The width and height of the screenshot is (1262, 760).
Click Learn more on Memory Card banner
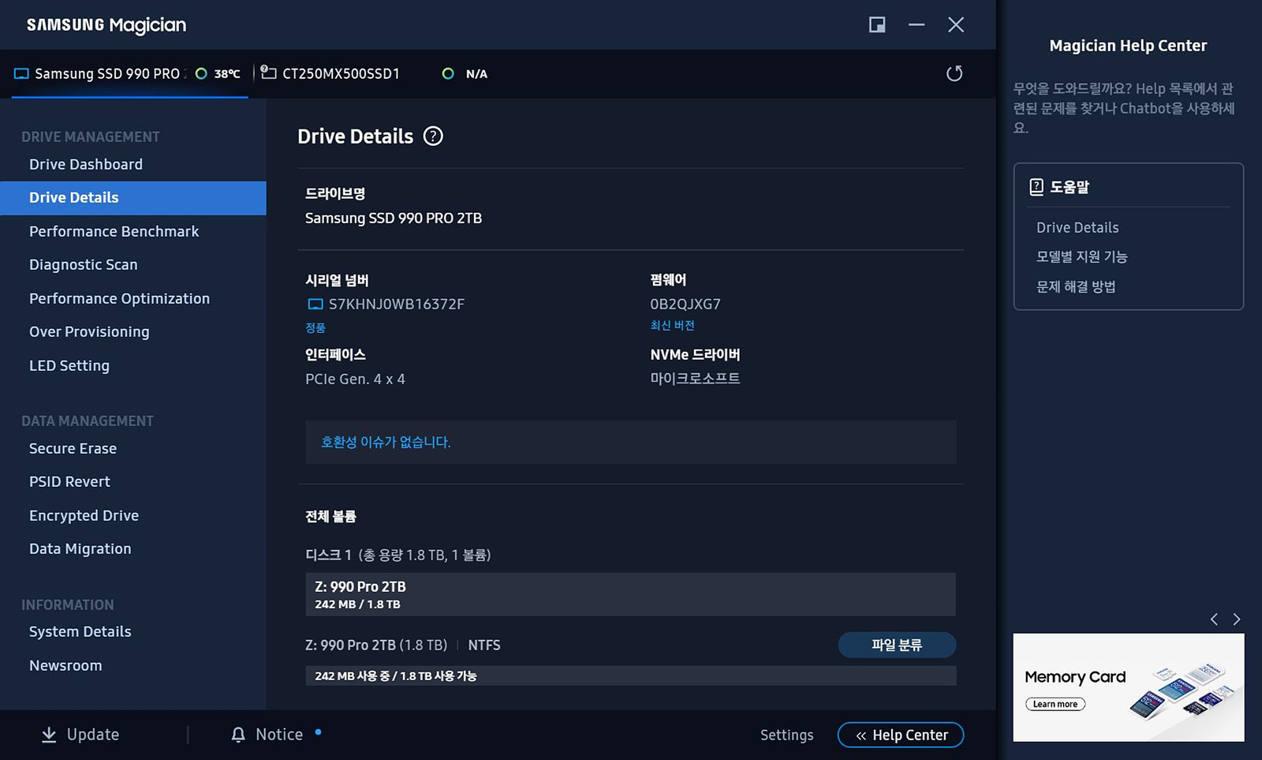point(1055,704)
